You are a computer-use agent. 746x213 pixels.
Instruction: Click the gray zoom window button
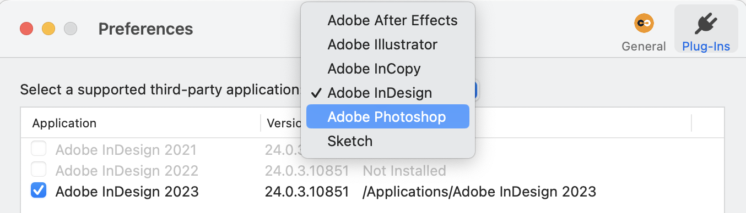71,29
